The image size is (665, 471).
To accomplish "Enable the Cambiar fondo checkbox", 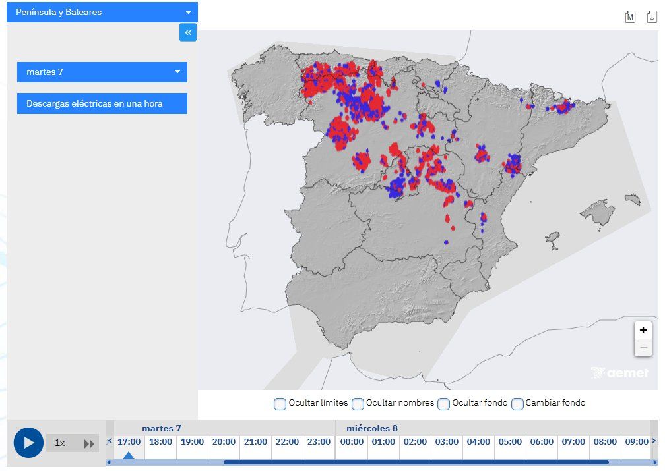I will click(517, 404).
